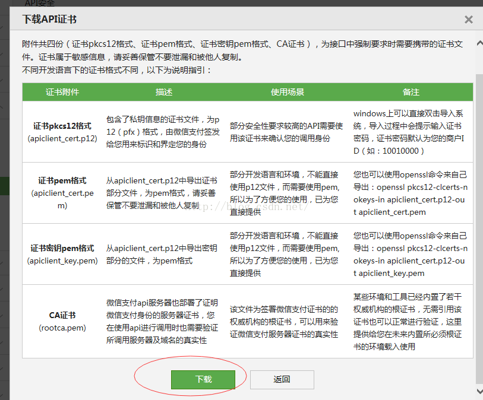Screen dimensions: 483x400
Task: Click the pkcs12 usage text 部分安全性要求较高的API
Action: 286,132
